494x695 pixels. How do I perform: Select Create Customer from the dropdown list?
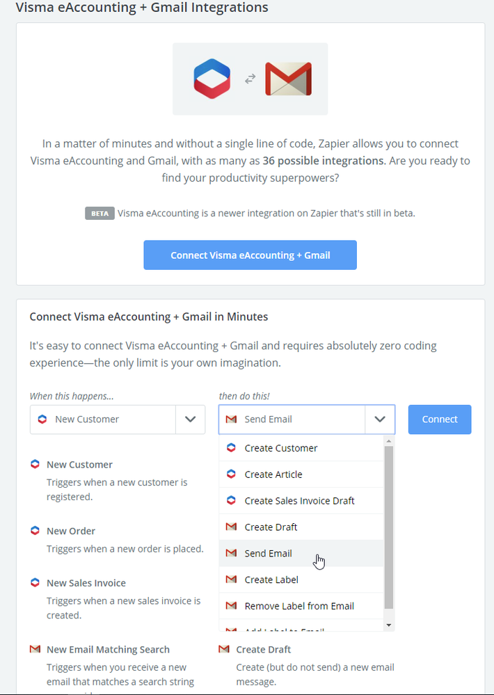[281, 448]
